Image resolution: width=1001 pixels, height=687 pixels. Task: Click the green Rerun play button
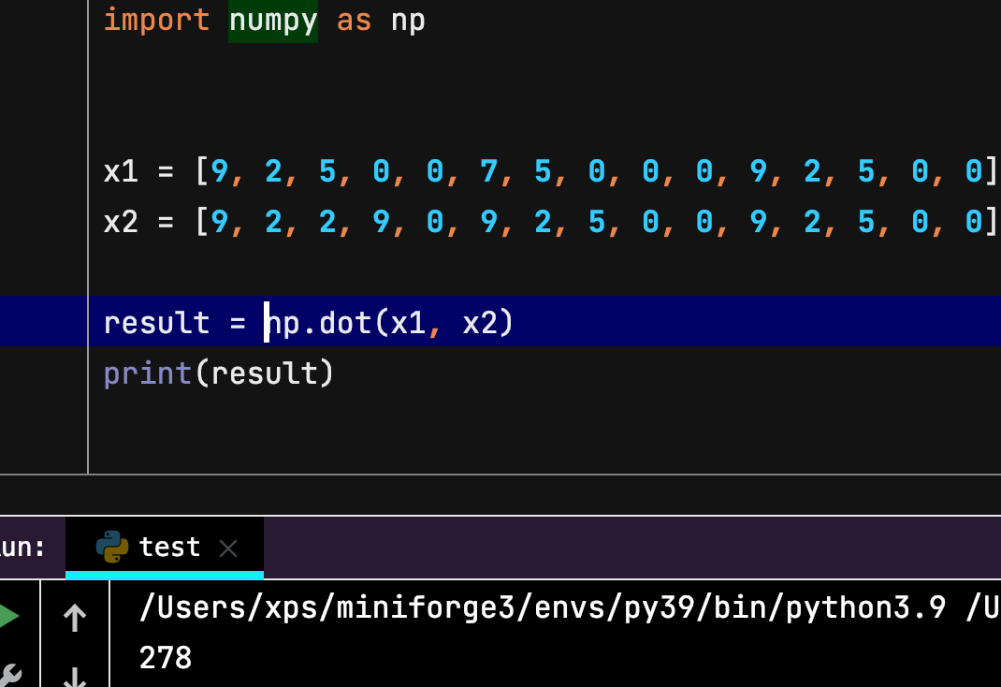pyautogui.click(x=7, y=617)
